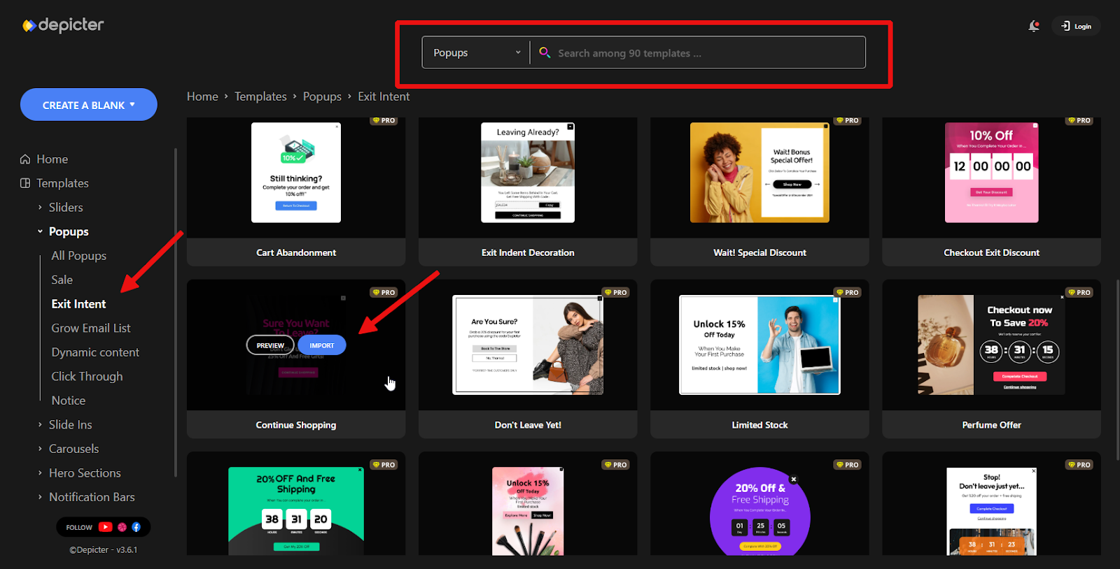Click Exit Intent breadcrumb
The width and height of the screenshot is (1120, 569).
pyautogui.click(x=384, y=96)
